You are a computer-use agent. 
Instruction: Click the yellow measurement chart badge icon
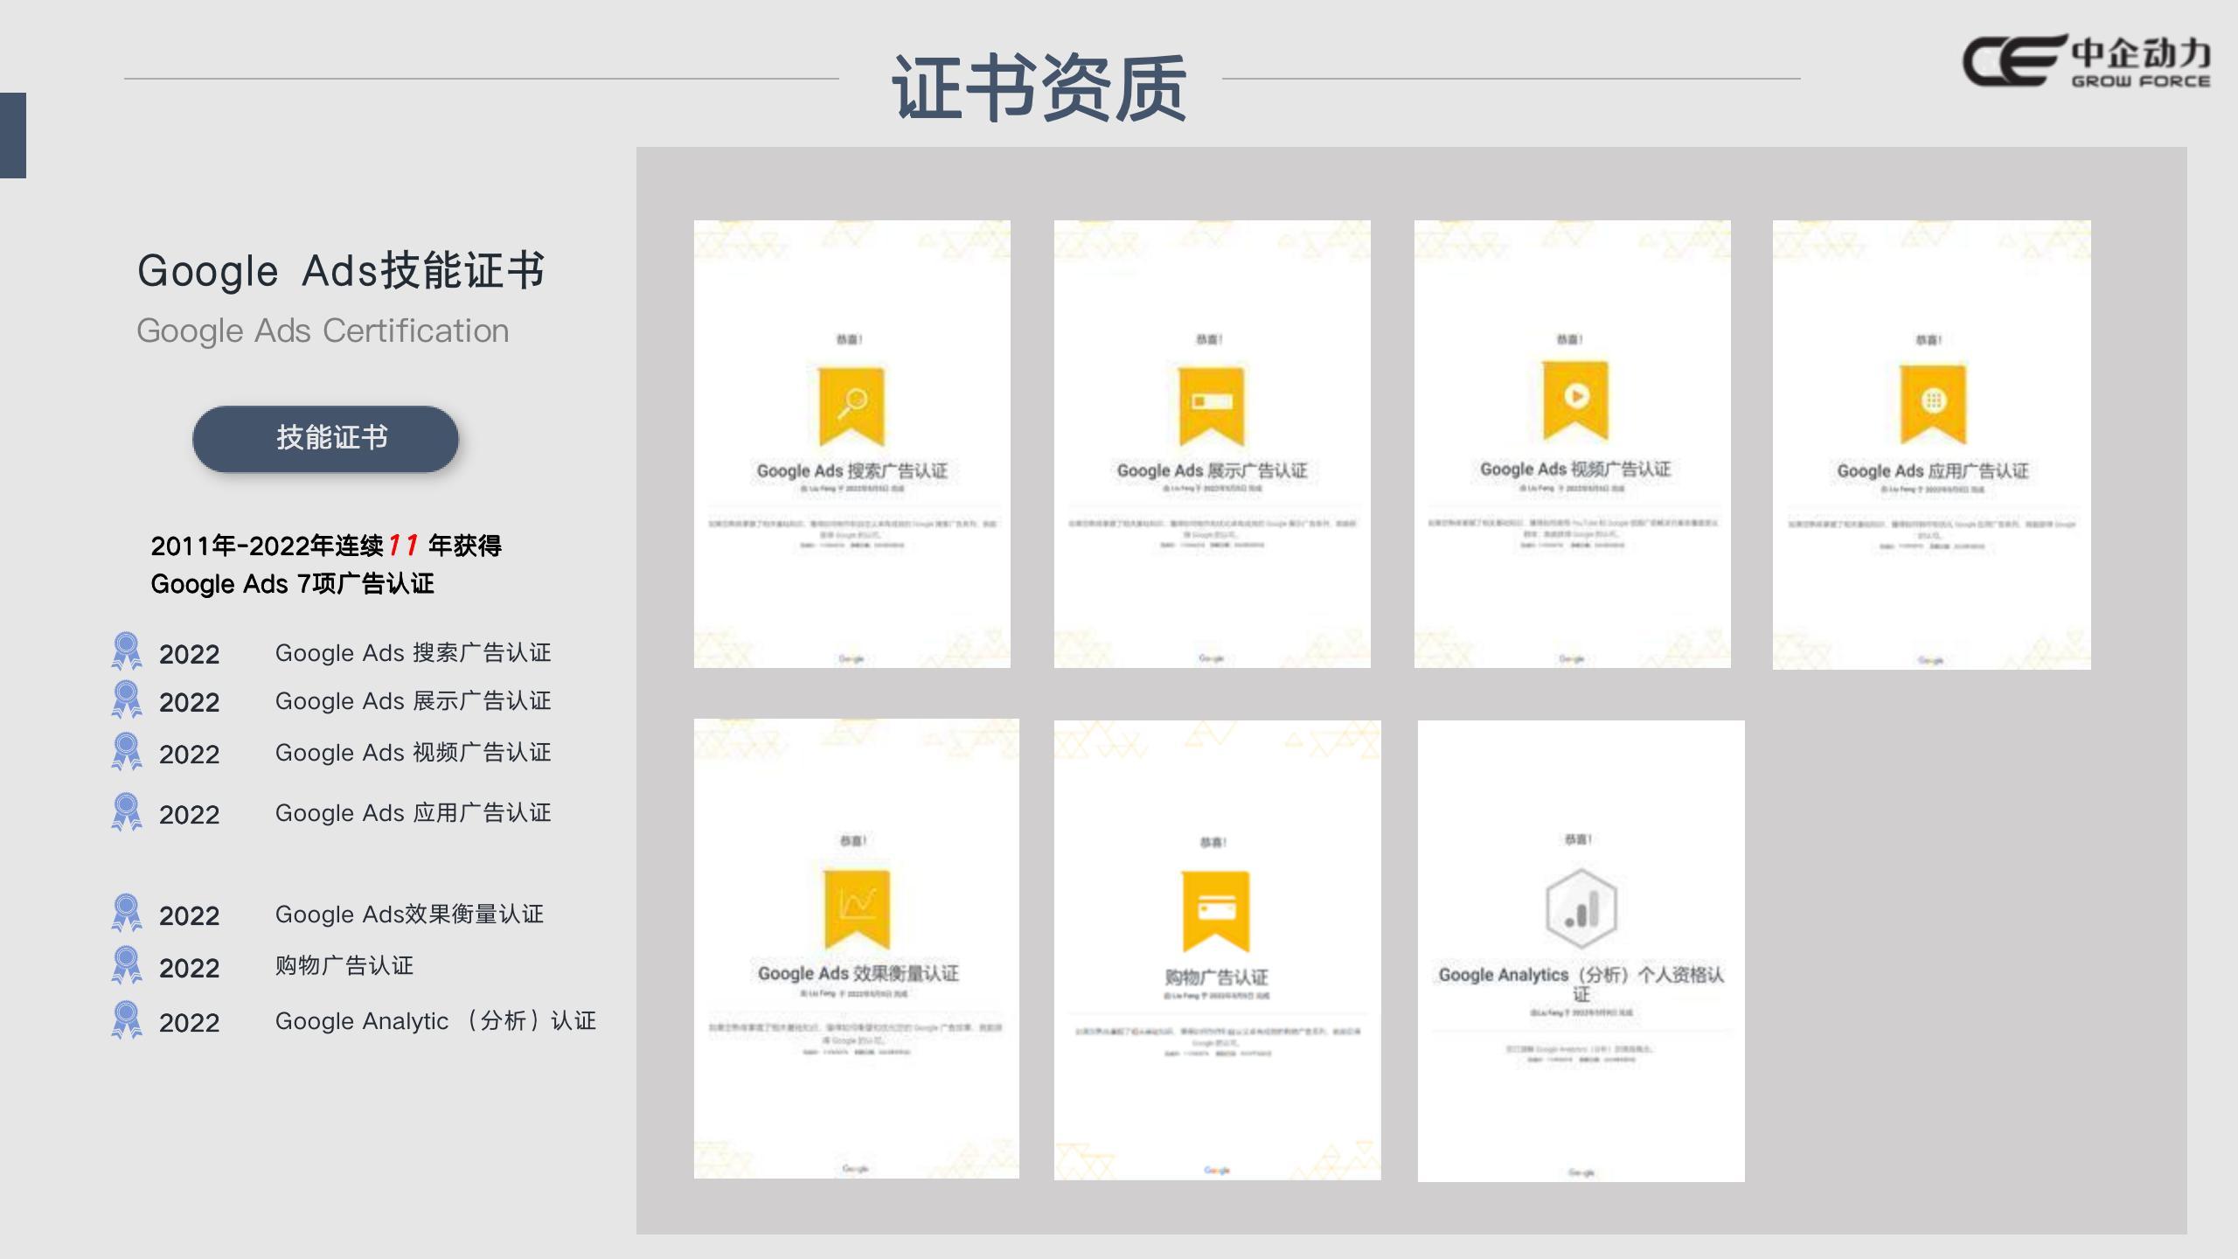857,909
